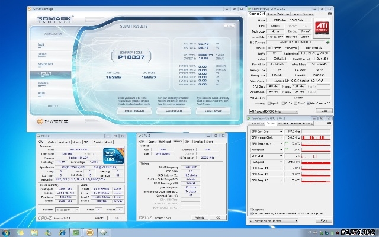379x237 pixels.
Task: Open System Info in the 3DMark sidebar
Action: coord(46,65)
